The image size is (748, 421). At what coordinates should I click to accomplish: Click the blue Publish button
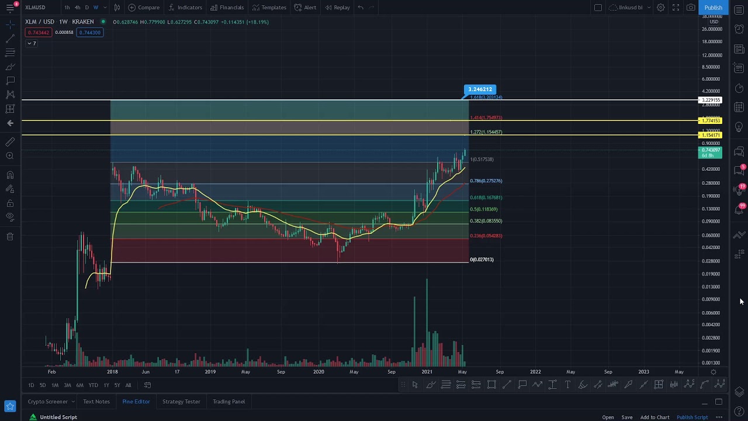click(x=713, y=8)
